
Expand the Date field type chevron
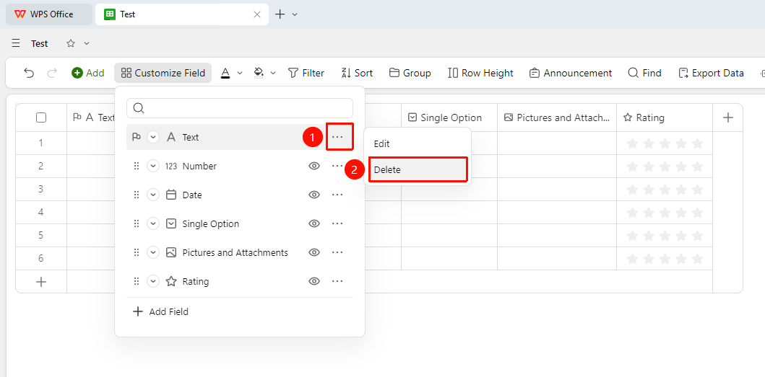[153, 195]
